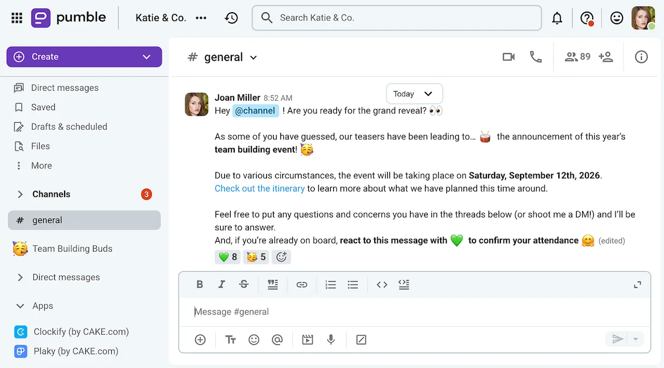Expand the message editor

point(637,284)
